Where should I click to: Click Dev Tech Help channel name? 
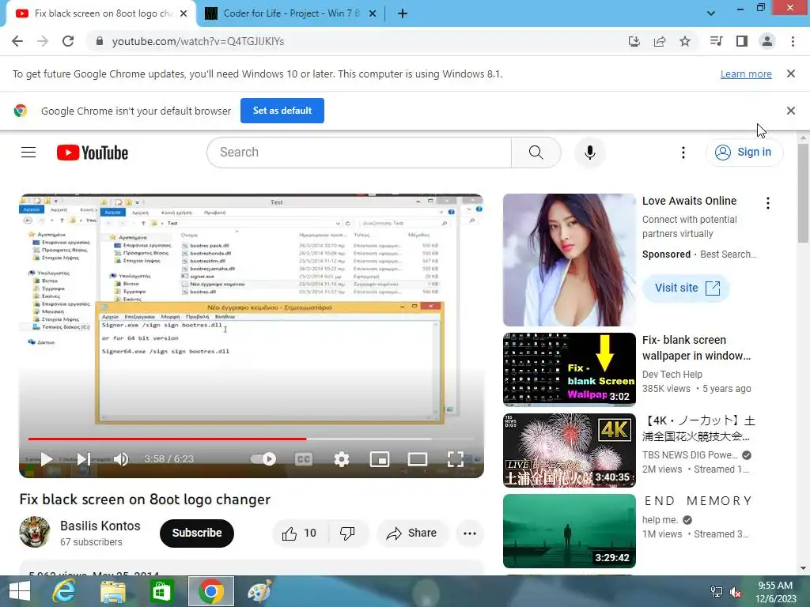tap(672, 374)
